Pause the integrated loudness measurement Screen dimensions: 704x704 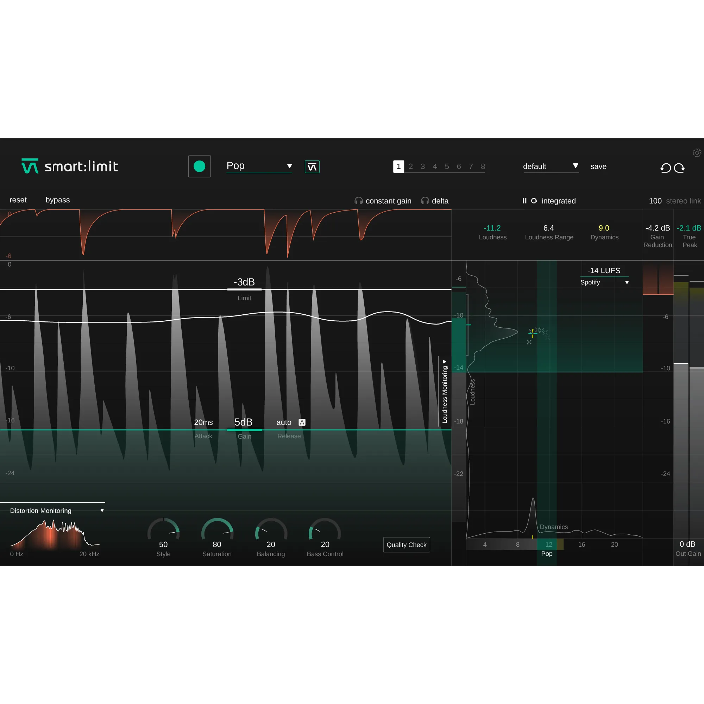(x=524, y=201)
